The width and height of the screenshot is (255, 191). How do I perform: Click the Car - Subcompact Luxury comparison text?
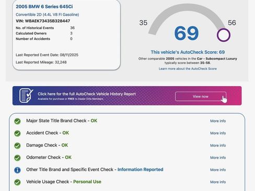[217, 58]
